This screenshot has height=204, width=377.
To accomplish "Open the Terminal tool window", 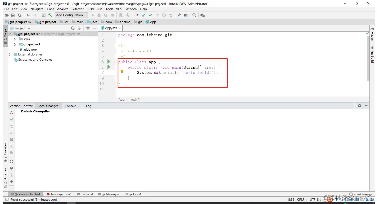I will click(x=85, y=194).
